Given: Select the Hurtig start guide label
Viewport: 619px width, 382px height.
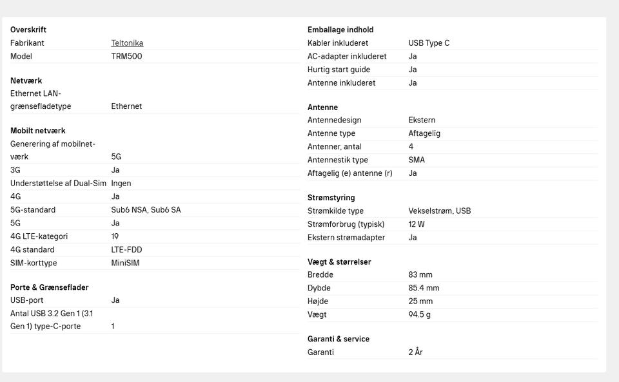Looking at the screenshot, I should [x=339, y=70].
